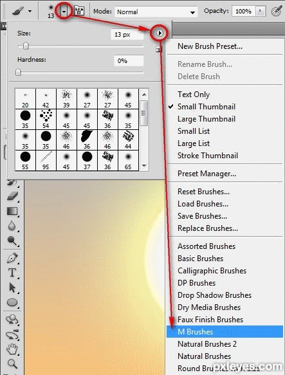Open the brush picker flyout menu button
Viewport: 285px width, 375px height.
point(160,33)
